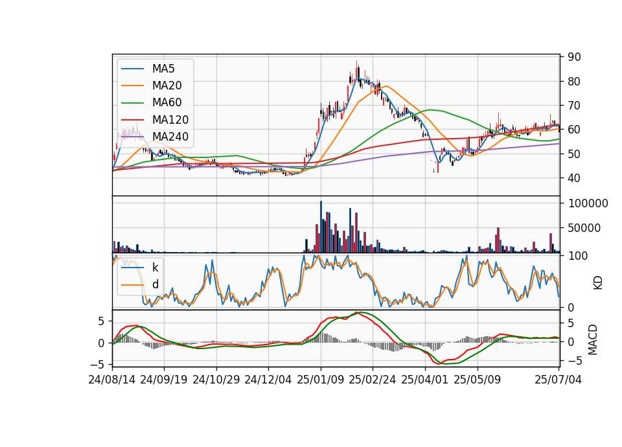Click the blue MA5 legend line swatch
Screen dimensions: 622x447
[x=132, y=69]
